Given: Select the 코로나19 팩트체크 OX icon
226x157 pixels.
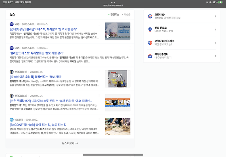Looking at the screenshot, I should [x=150, y=43].
